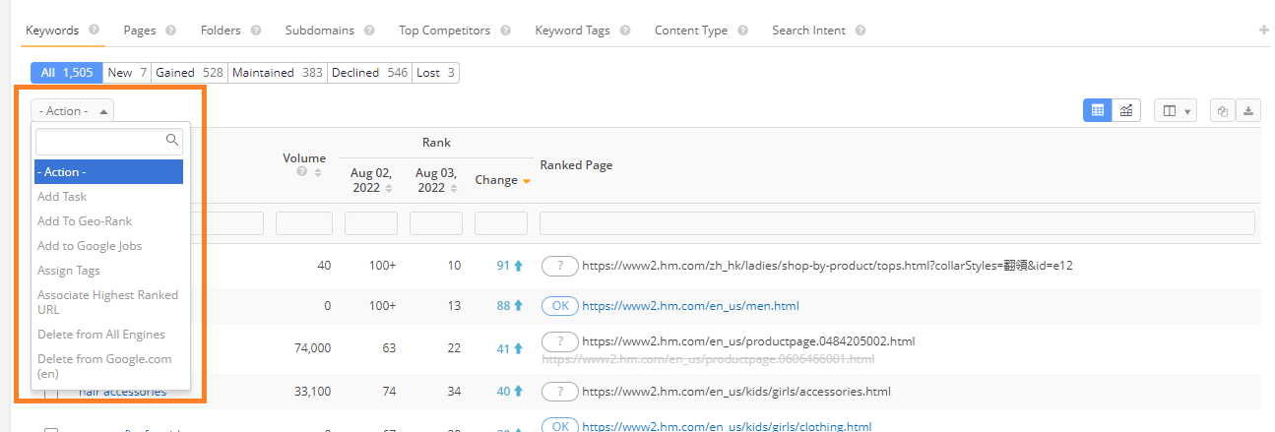Choose Assign Tags from Action list
This screenshot has height=432, width=1275.
click(69, 271)
